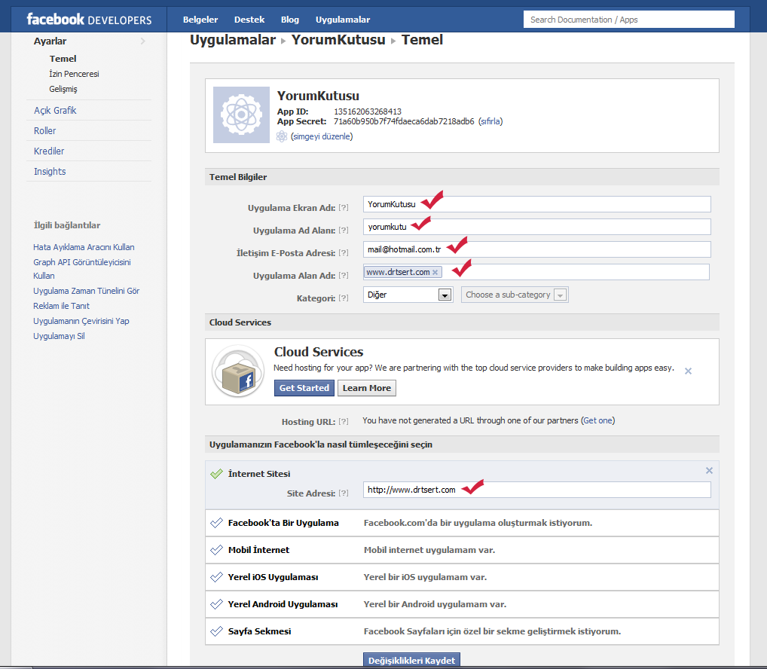The image size is (767, 669).
Task: Click the facebook DEVELOPERS logo
Action: [x=89, y=20]
